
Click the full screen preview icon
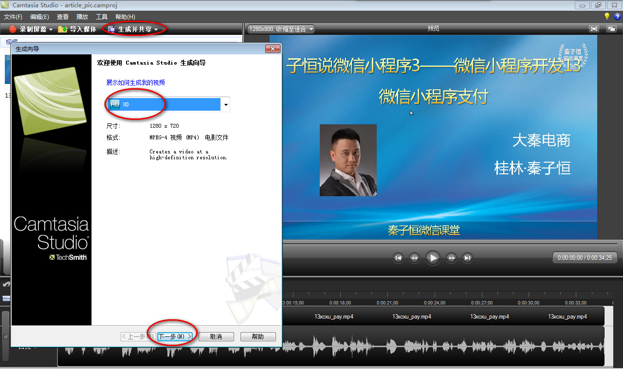click(594, 29)
